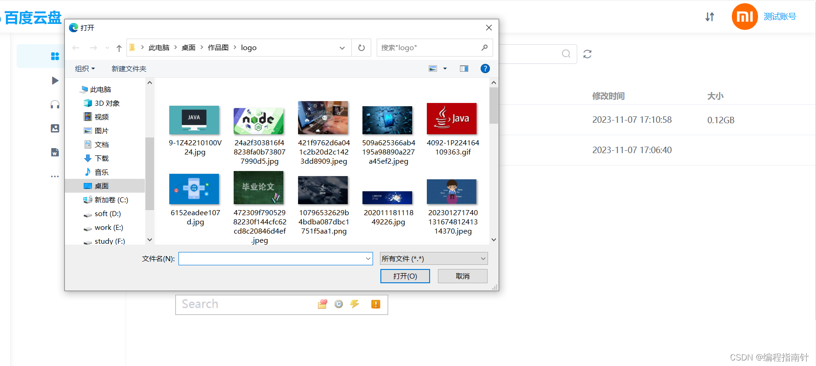Click the transfer arrows icon in 百度云盘

(710, 17)
